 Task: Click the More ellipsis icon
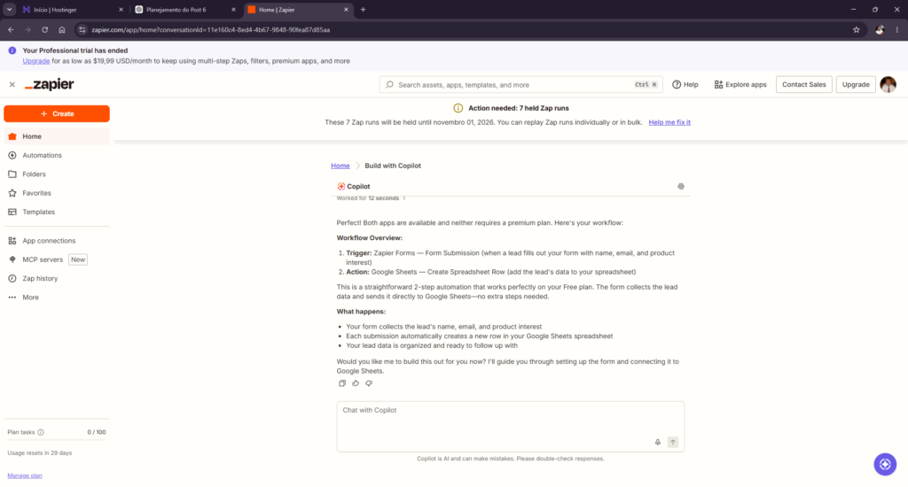(x=12, y=298)
